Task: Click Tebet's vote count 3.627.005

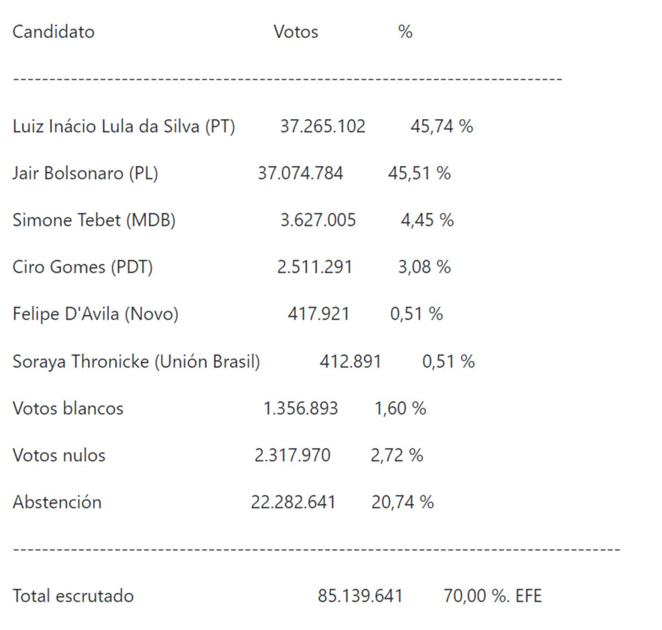Action: coord(318,220)
